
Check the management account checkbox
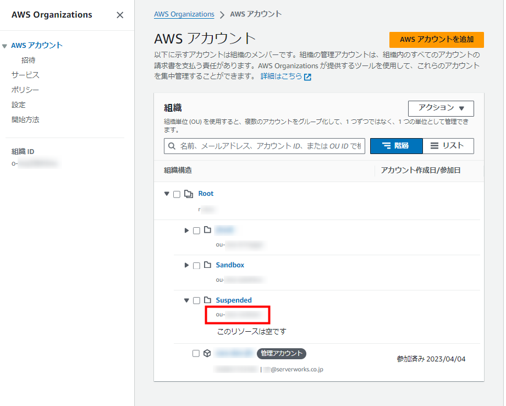click(x=196, y=353)
